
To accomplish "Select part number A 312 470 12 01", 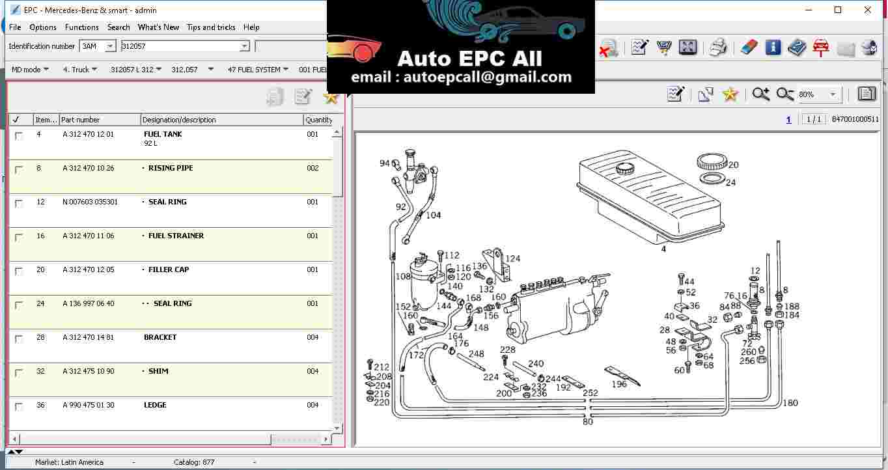I will (89, 134).
